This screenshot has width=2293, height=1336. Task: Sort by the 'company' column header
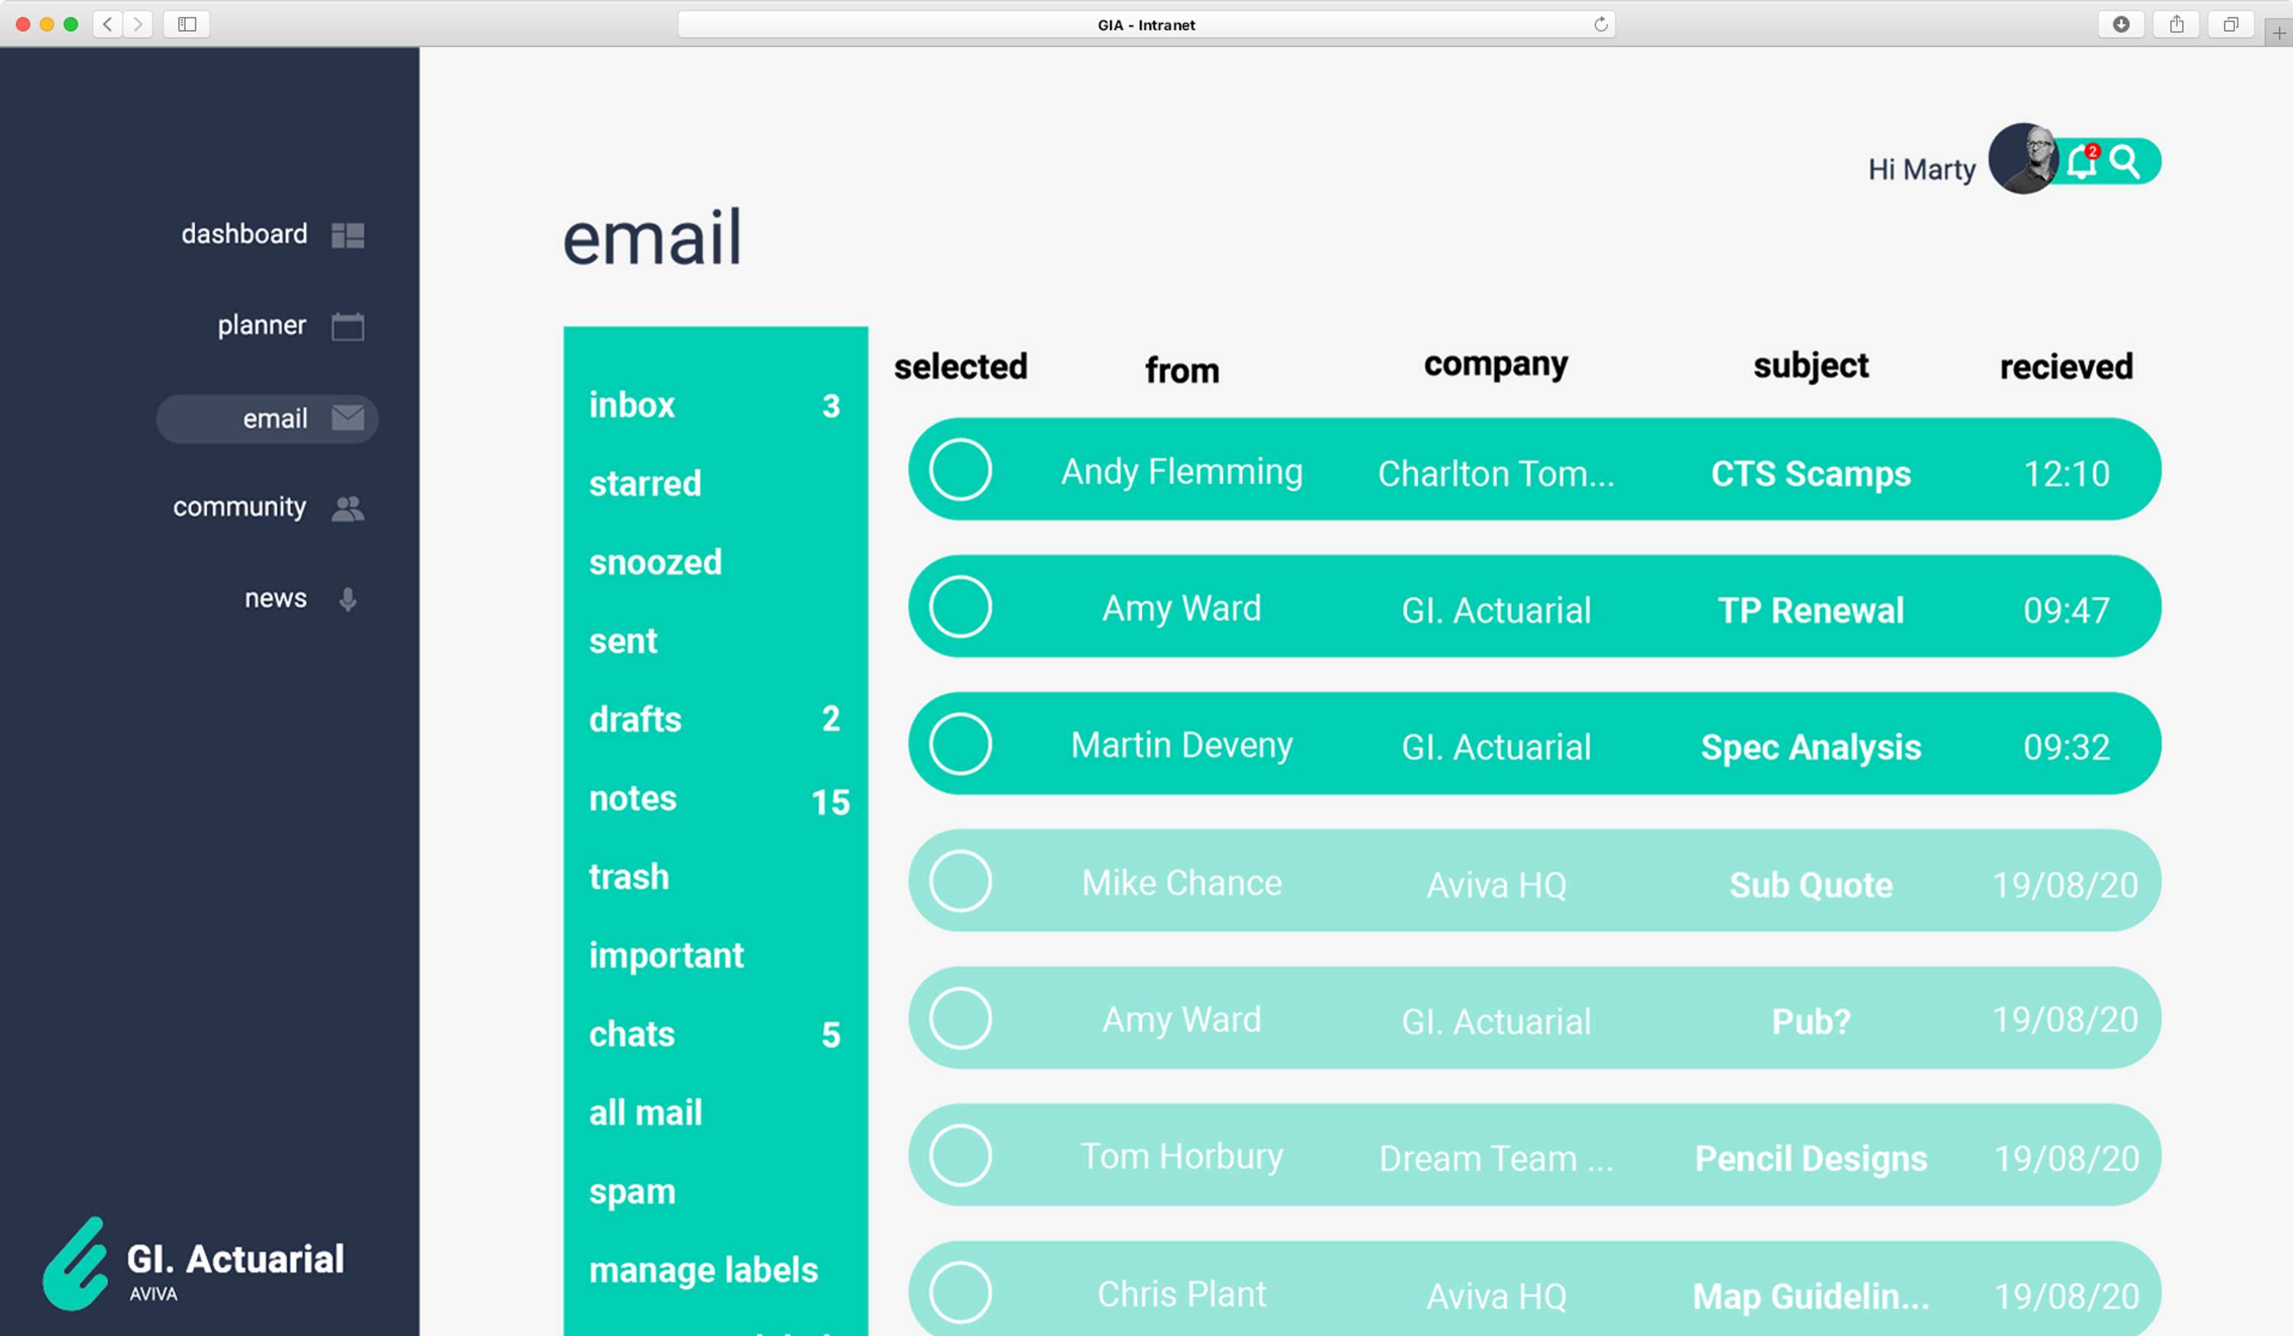[1496, 365]
